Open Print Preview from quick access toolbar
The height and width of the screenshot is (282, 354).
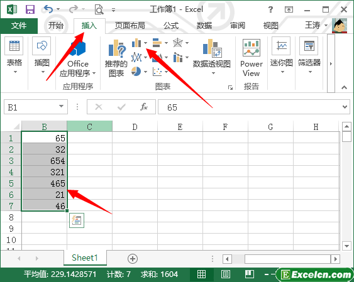tap(99, 9)
